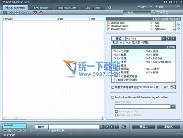Open folder browse icon in path bar
Viewport: 183px width, 138px height.
124,127
